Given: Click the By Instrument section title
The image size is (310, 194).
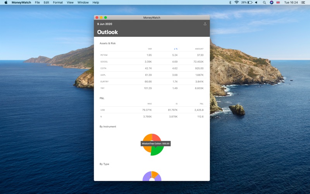Looking at the screenshot, I should (x=108, y=126).
